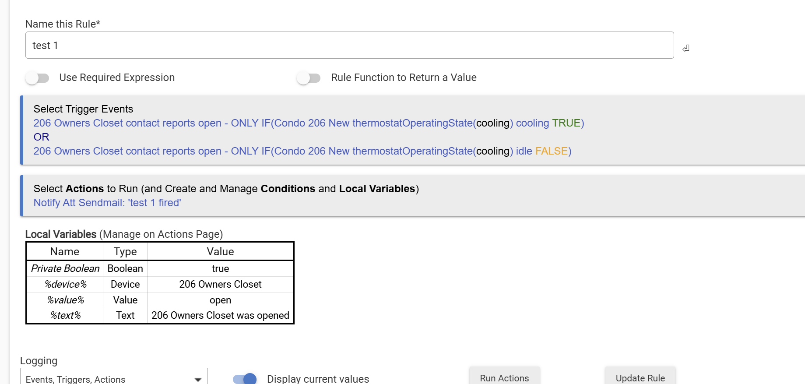Image resolution: width=805 pixels, height=384 pixels.
Task: Click the trigger with cooling TRUE condition
Action: [308, 123]
